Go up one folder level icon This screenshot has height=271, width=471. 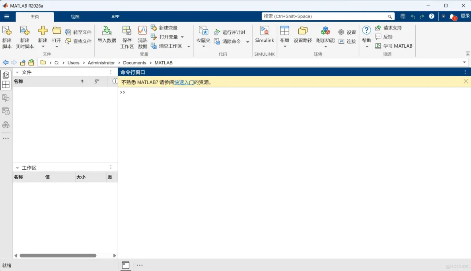click(23, 62)
